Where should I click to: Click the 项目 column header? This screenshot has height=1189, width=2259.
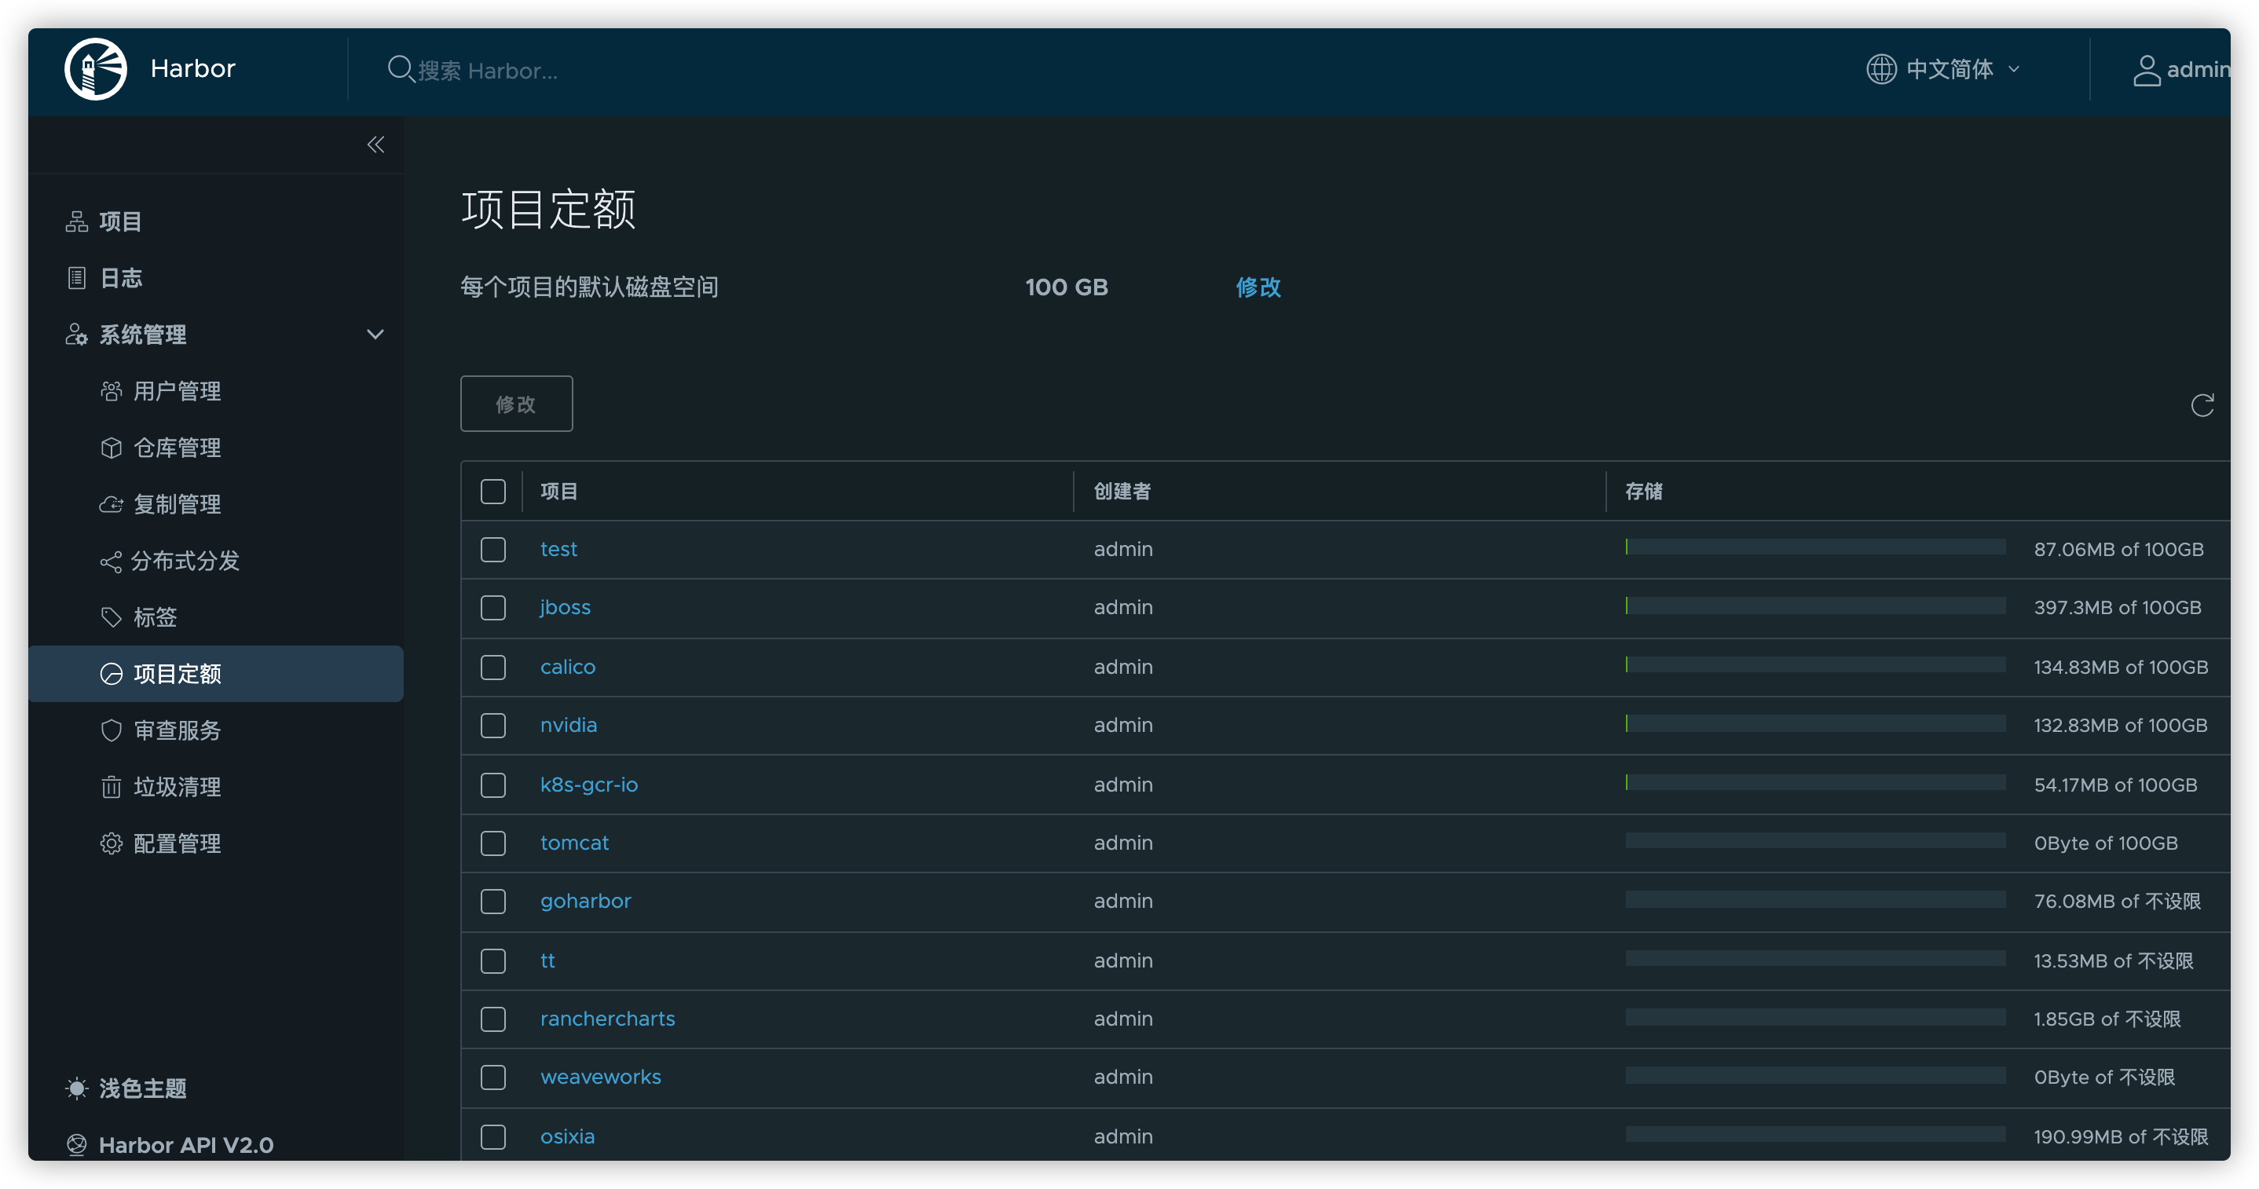[558, 491]
